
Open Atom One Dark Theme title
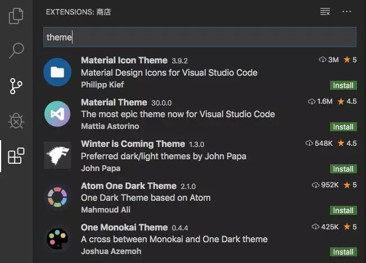pyautogui.click(x=129, y=186)
